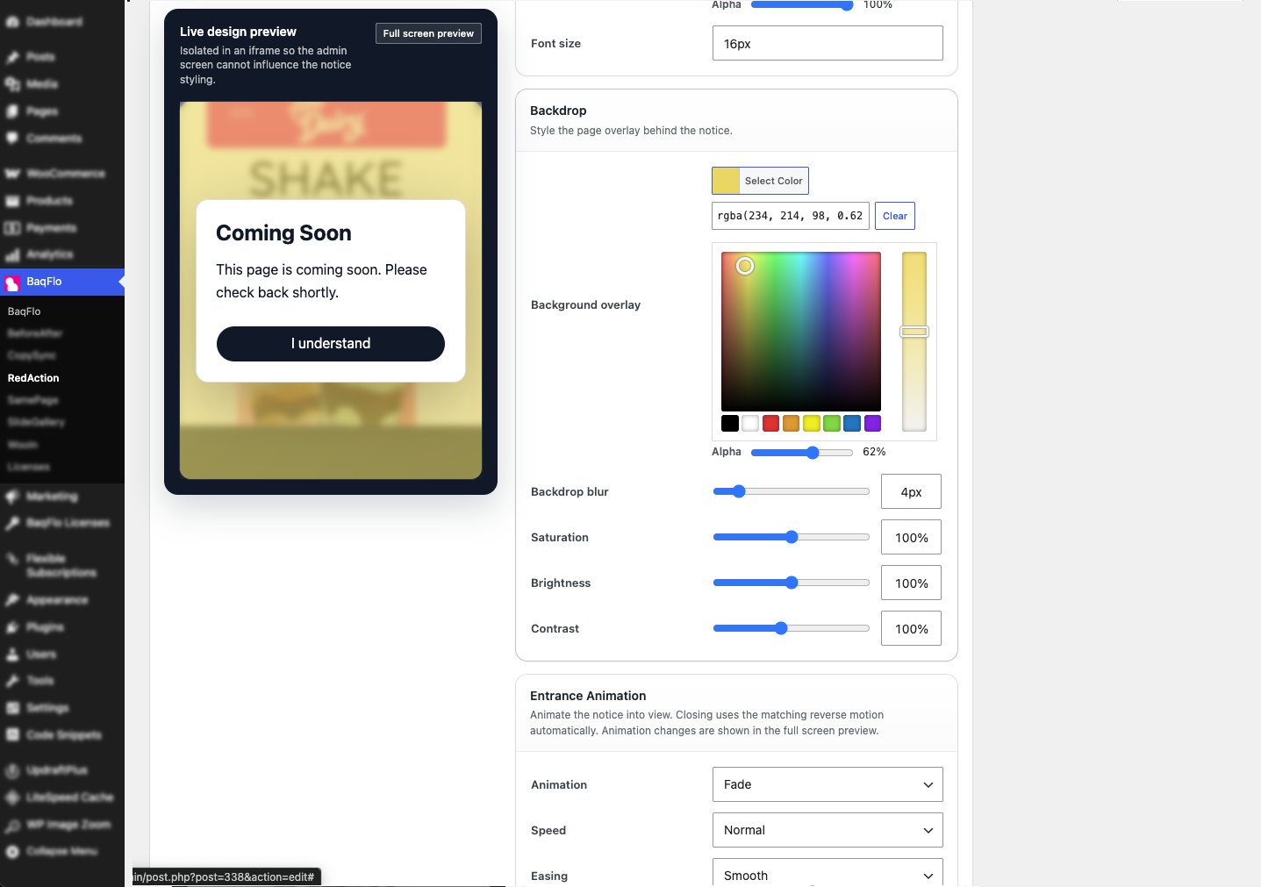Viewport: 1261px width, 887px height.
Task: Pick the purple palette swatch
Action: pyautogui.click(x=872, y=424)
